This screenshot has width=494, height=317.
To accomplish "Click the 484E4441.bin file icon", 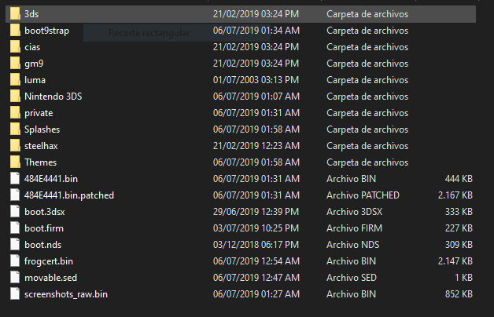I will point(15,179).
